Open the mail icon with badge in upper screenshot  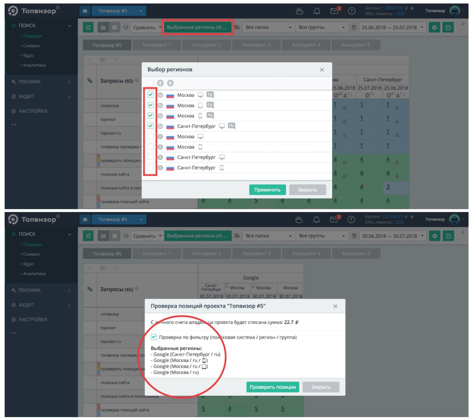(x=335, y=11)
